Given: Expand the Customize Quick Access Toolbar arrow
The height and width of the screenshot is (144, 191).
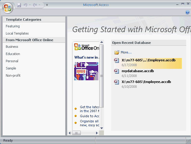Looking at the screenshot, I should point(47,5).
